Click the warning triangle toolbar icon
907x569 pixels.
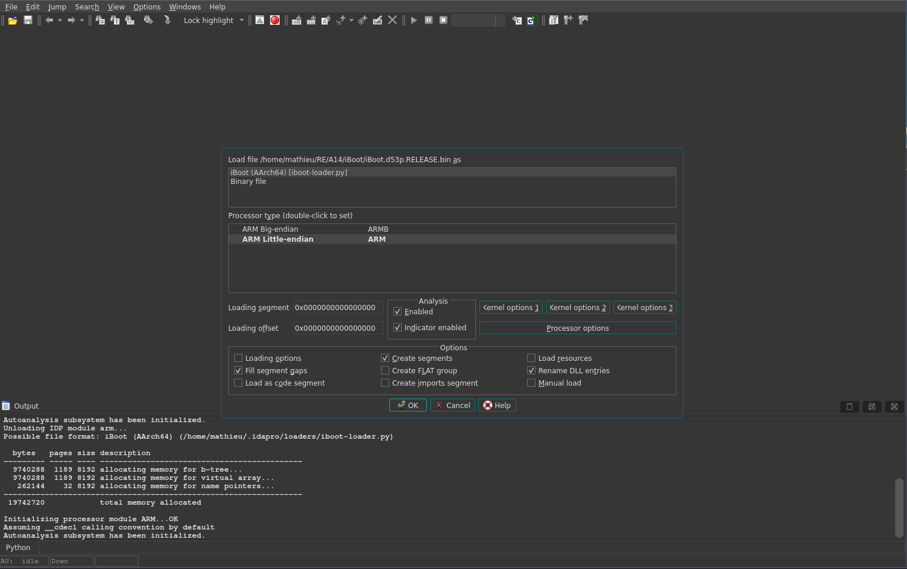pyautogui.click(x=259, y=20)
